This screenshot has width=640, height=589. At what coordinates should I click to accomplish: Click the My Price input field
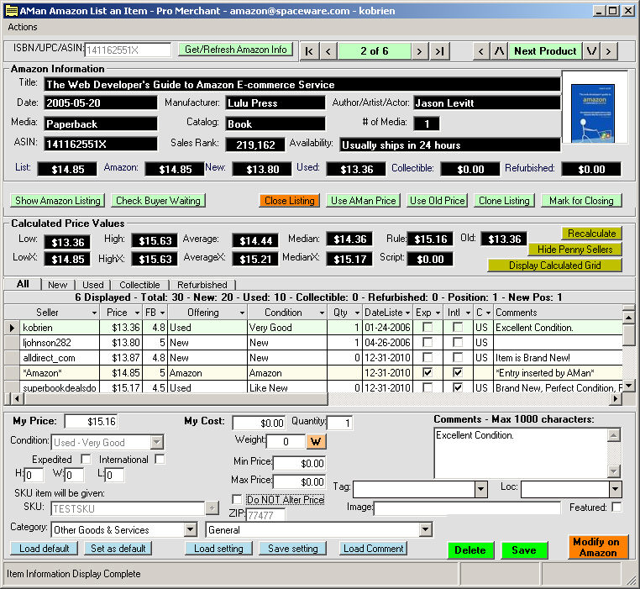click(91, 421)
